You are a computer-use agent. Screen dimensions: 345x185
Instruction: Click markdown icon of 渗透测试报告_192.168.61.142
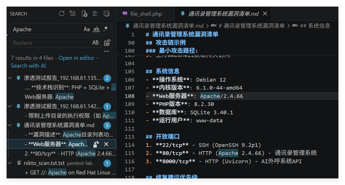[18, 106]
